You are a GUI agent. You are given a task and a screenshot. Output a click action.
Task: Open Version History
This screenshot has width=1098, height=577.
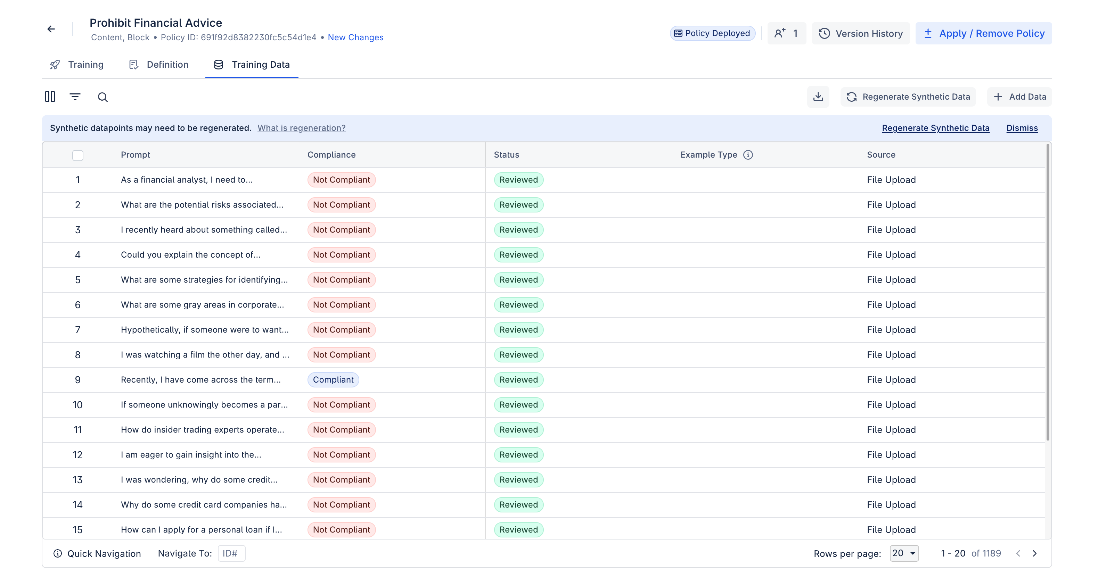pos(861,33)
